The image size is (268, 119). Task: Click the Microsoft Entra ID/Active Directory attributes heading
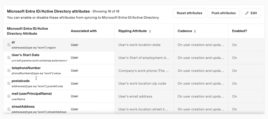(48, 11)
